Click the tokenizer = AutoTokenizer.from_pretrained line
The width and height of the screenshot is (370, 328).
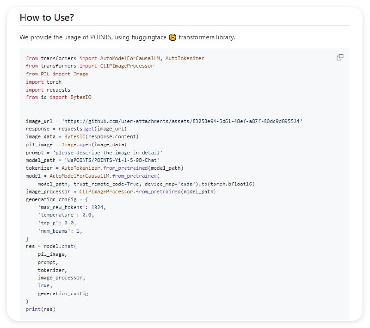click(105, 168)
